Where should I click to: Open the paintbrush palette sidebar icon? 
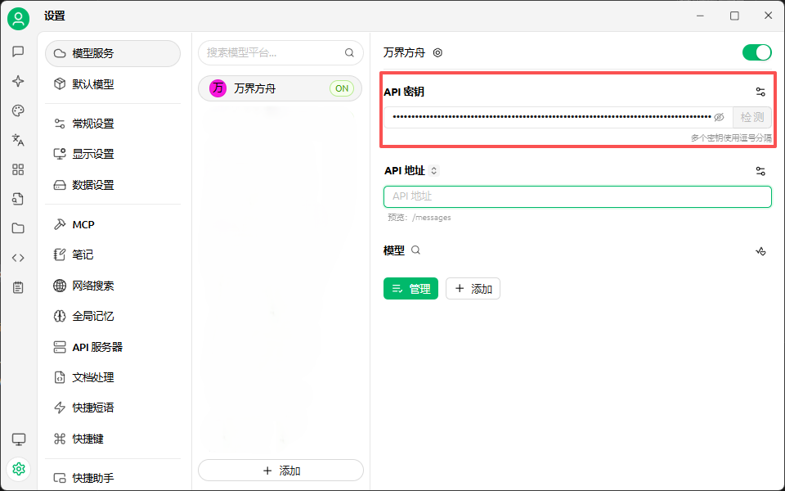pos(18,110)
